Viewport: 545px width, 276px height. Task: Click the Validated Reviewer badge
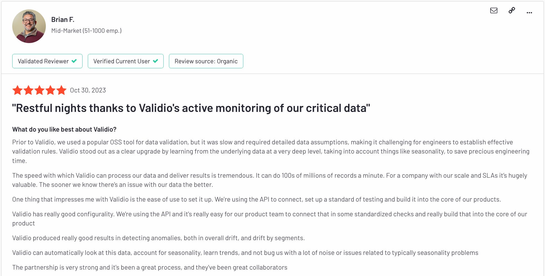[x=47, y=61]
